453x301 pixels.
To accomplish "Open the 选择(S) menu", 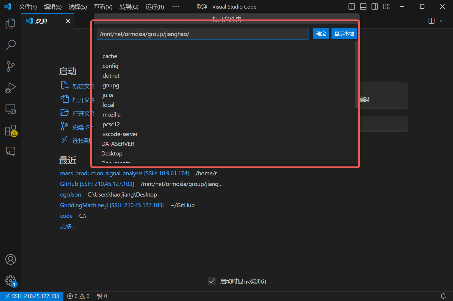I will click(x=78, y=7).
